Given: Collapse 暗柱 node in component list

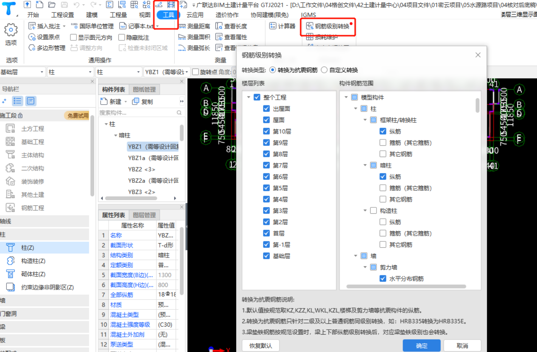Looking at the screenshot, I should coord(115,135).
